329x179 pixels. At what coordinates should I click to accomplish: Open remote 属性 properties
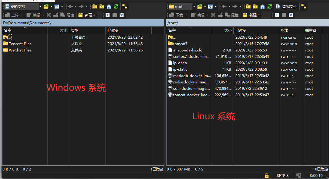point(232,15)
